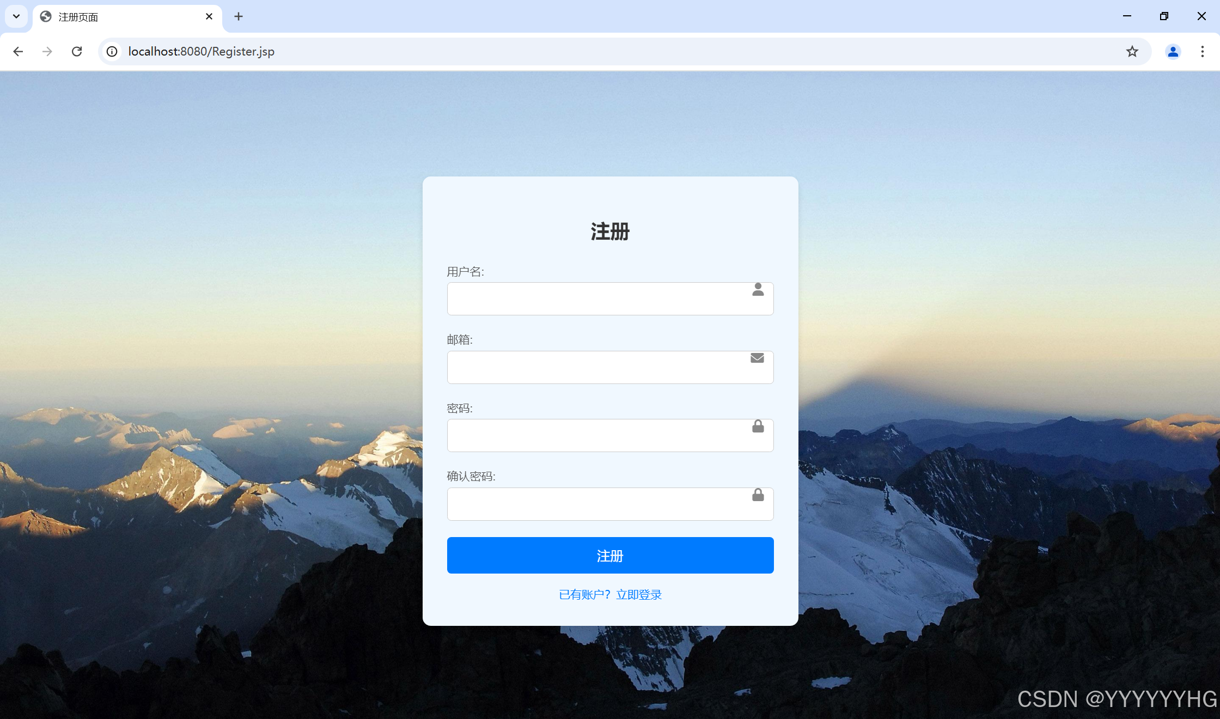Click inside the 用户名 input field
This screenshot has height=719, width=1220.
(599, 298)
